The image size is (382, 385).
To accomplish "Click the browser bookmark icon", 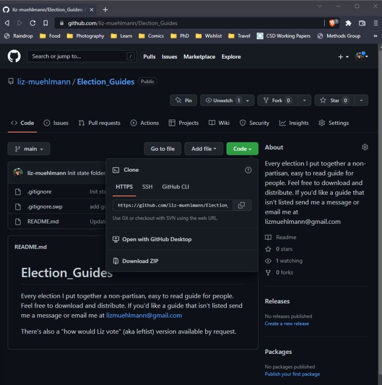I will pyautogui.click(x=45, y=23).
